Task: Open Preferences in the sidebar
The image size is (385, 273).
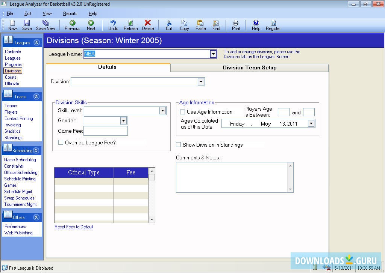Action: (15, 226)
